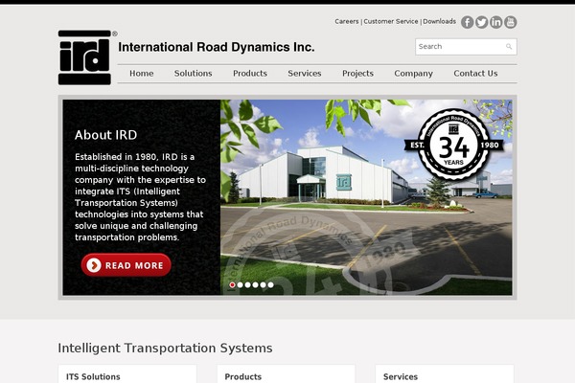Click the 34 Years anniversary badge
This screenshot has height=383, width=575.
pos(453,145)
